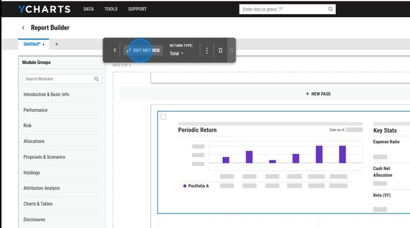Viewport: 410px width, 228px height.
Task: Open the three-dot more options menu
Action: (x=207, y=50)
